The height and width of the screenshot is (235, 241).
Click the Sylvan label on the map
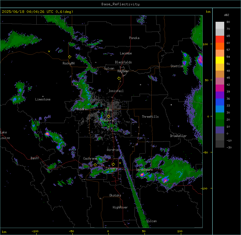109,68
